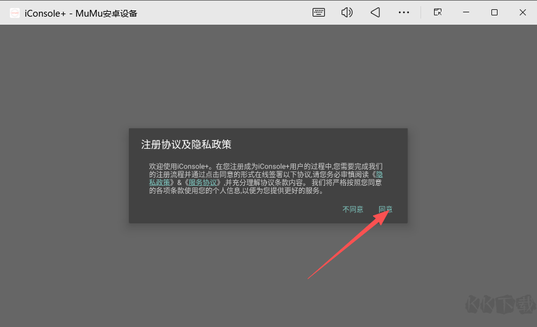537x327 pixels.
Task: Maximize the MuMu emulator window
Action: click(494, 13)
